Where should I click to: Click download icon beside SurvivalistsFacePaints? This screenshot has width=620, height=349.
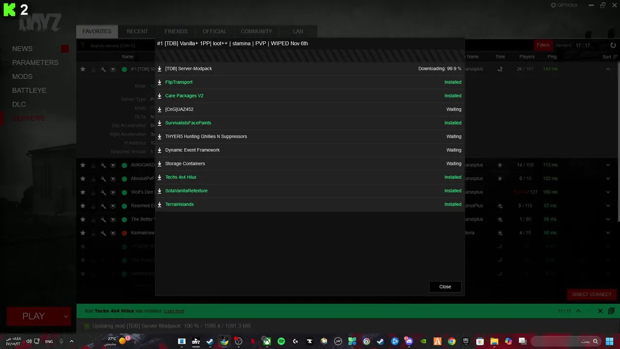click(159, 123)
